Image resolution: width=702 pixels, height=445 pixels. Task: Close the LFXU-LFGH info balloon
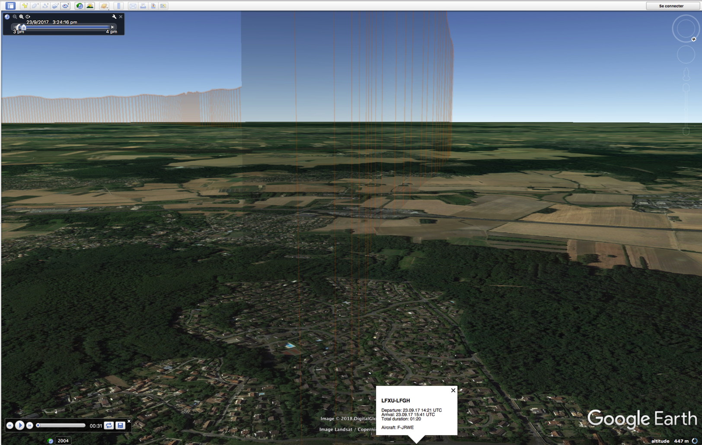(x=453, y=390)
